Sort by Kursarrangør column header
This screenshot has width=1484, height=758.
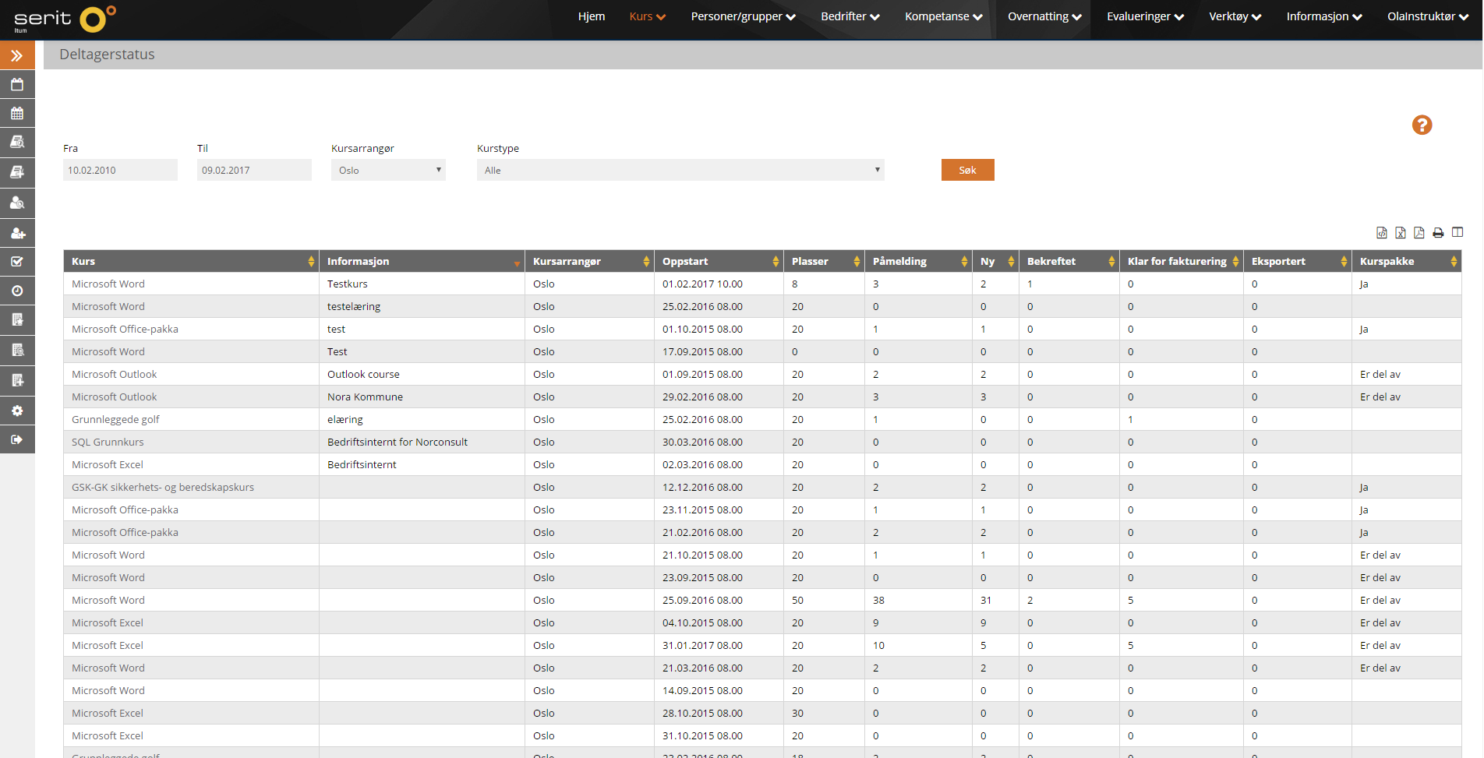(x=589, y=261)
